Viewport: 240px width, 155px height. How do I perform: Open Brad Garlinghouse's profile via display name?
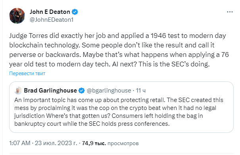coord(50,91)
